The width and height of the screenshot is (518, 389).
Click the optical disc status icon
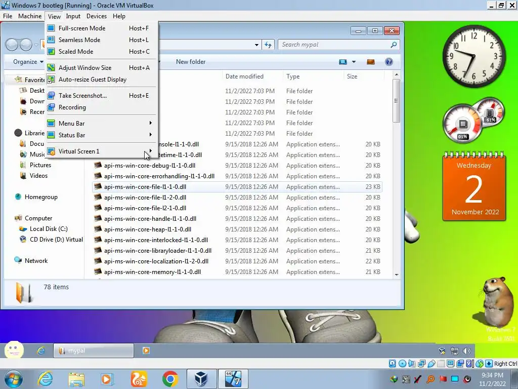pyautogui.click(x=402, y=364)
